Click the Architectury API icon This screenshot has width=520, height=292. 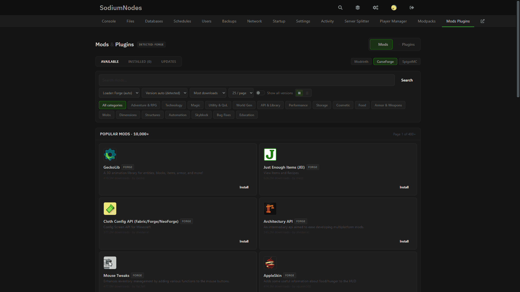click(x=270, y=209)
